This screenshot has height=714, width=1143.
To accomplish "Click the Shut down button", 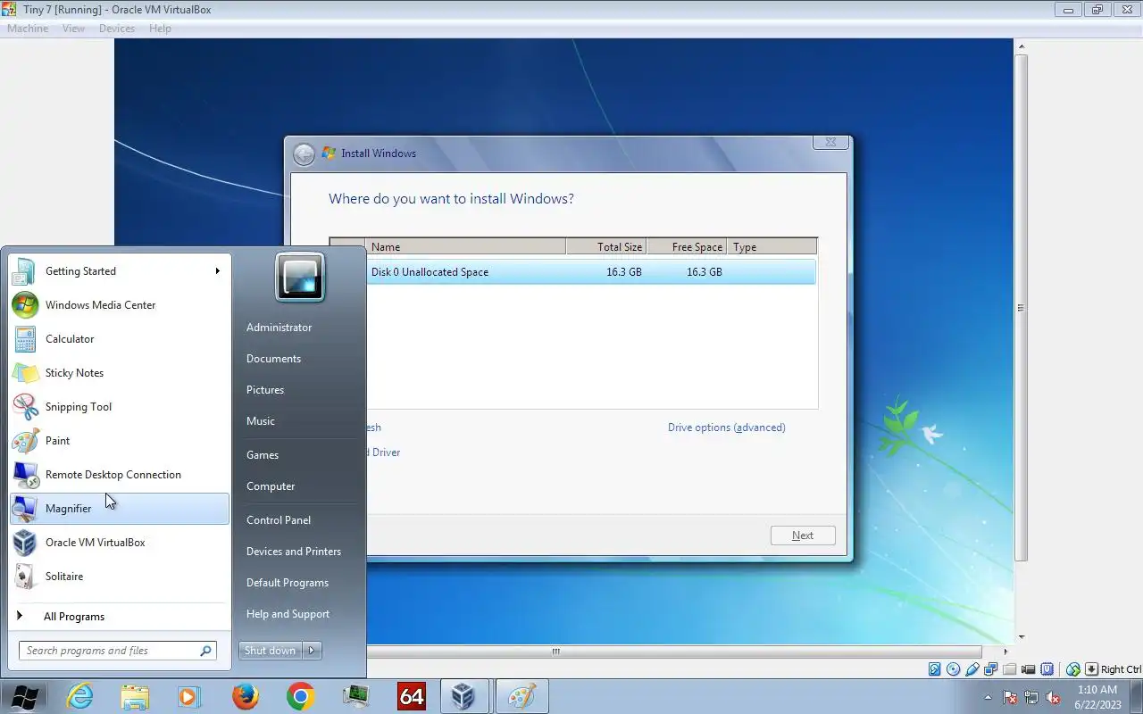I will point(271,651).
